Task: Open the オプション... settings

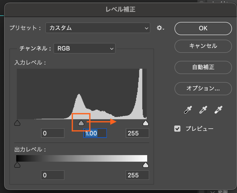Action: (x=203, y=88)
